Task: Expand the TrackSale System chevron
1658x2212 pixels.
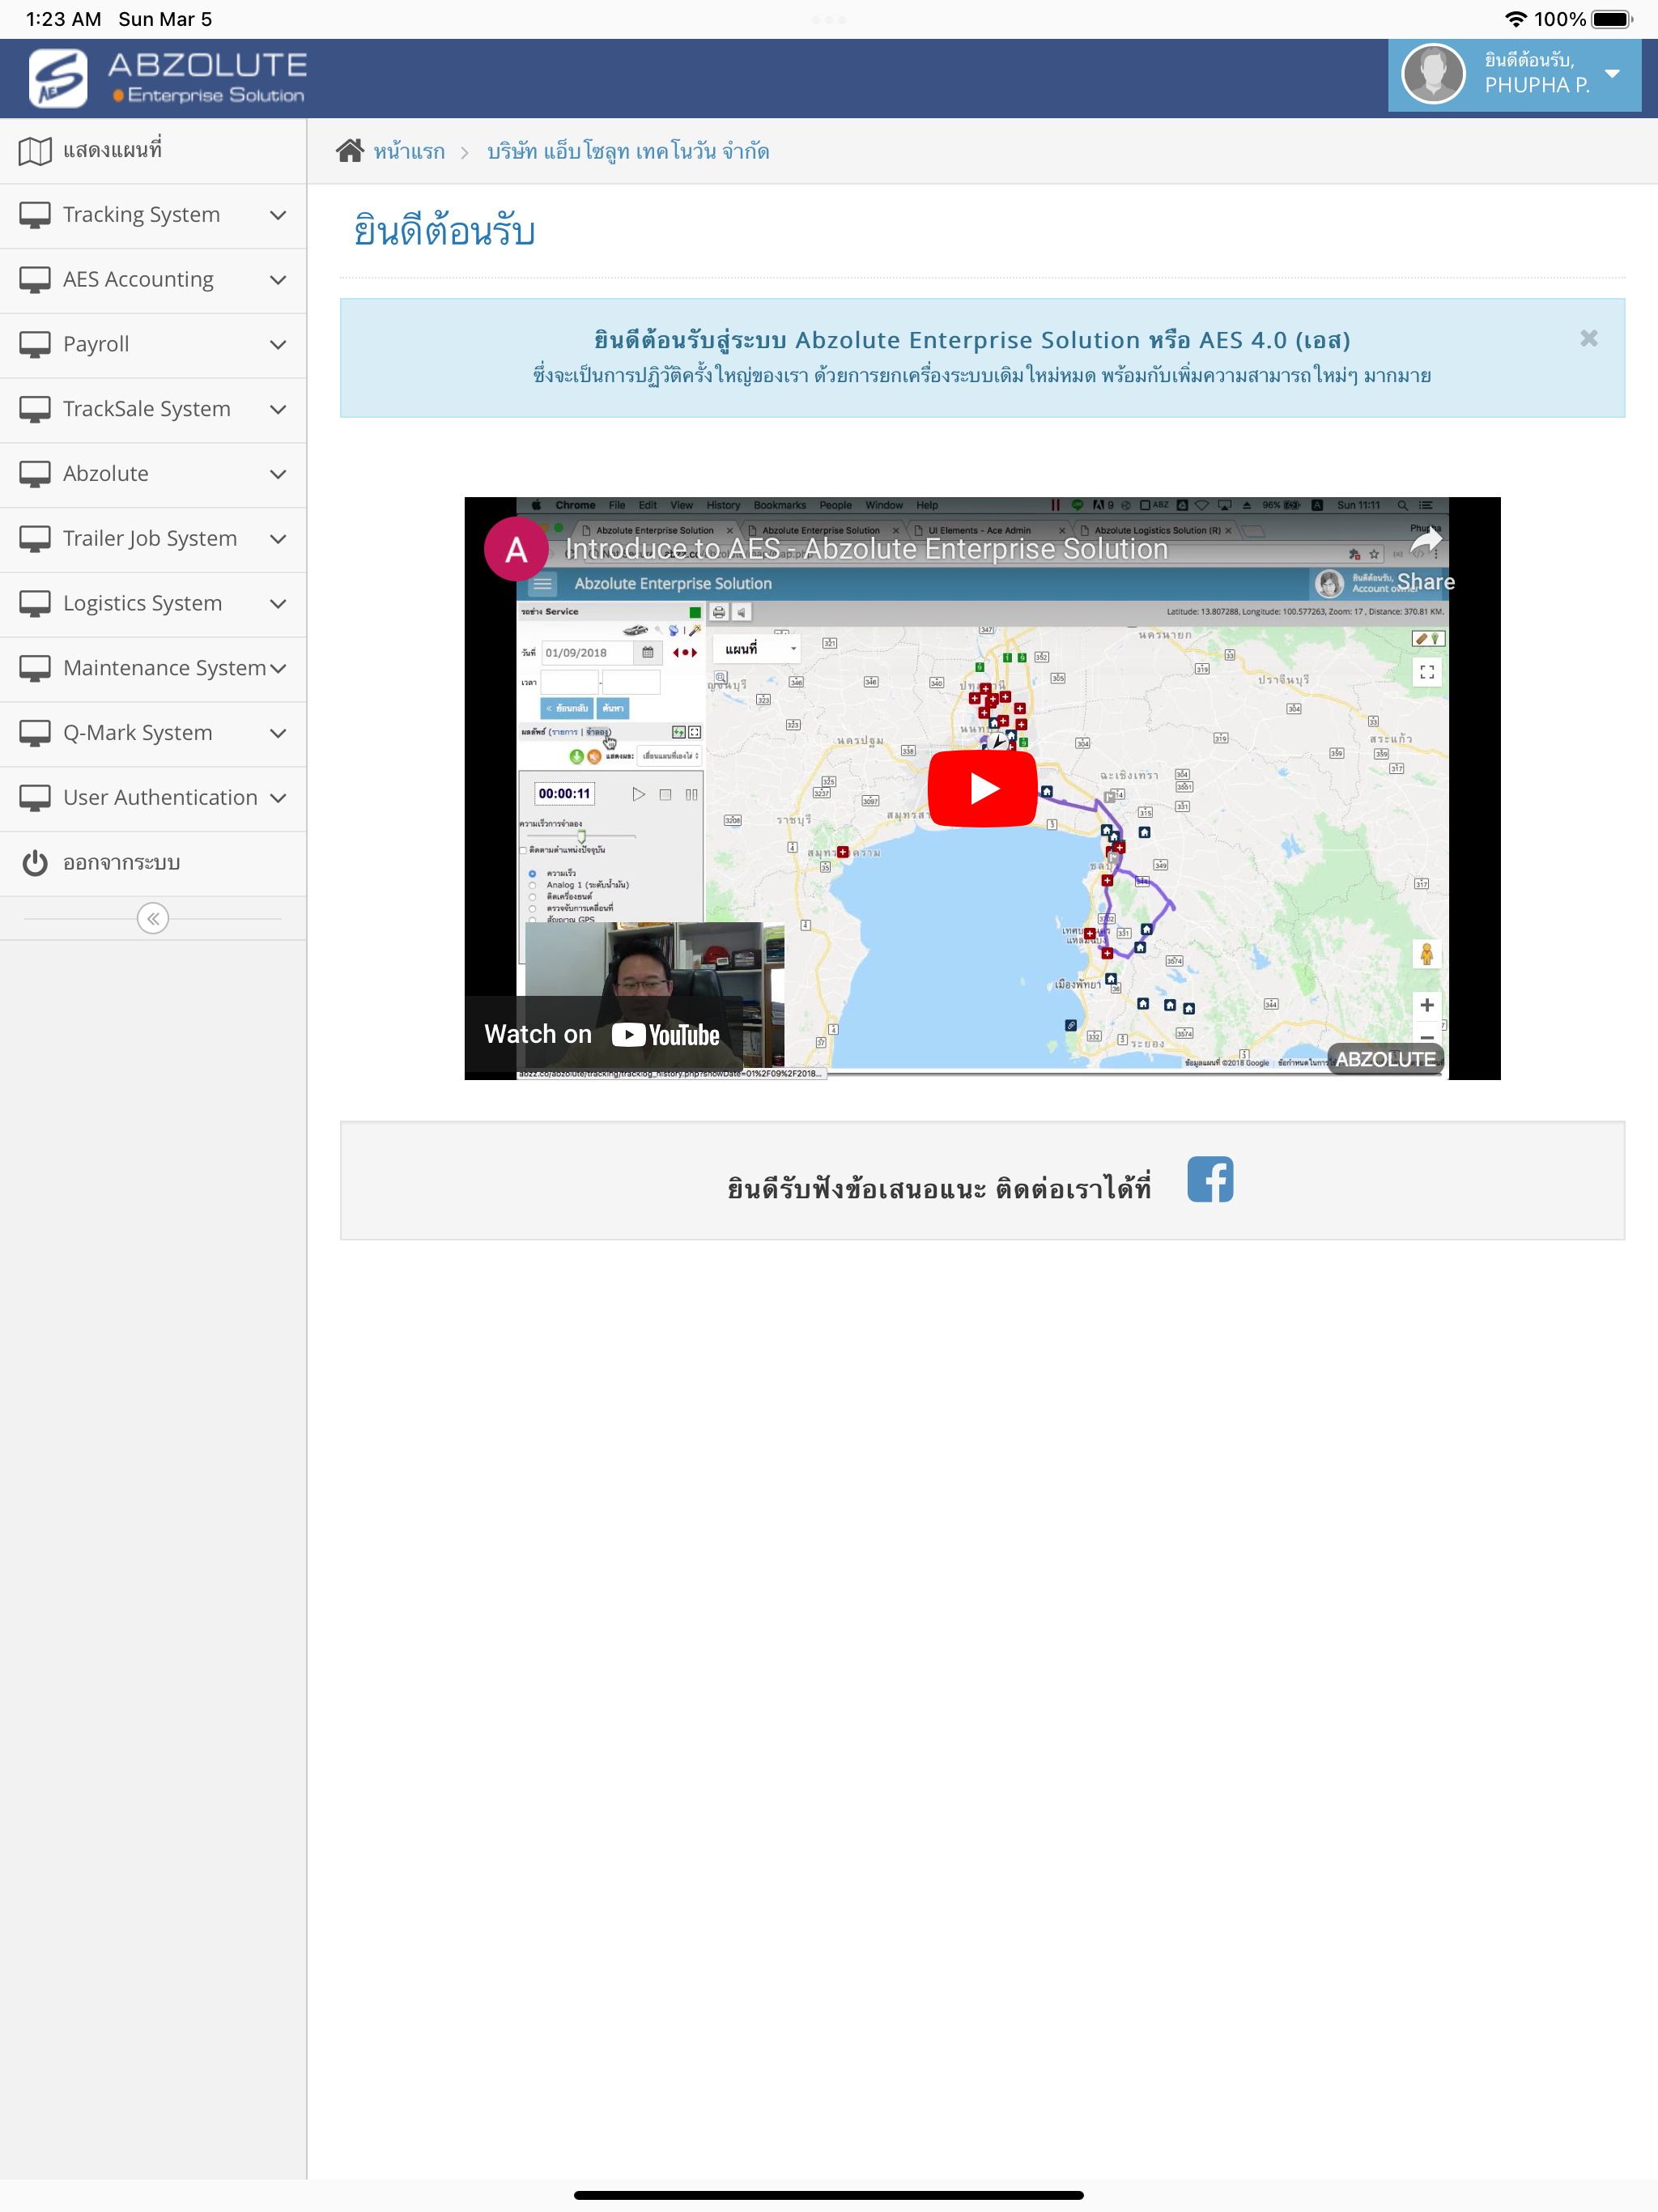Action: [x=278, y=410]
